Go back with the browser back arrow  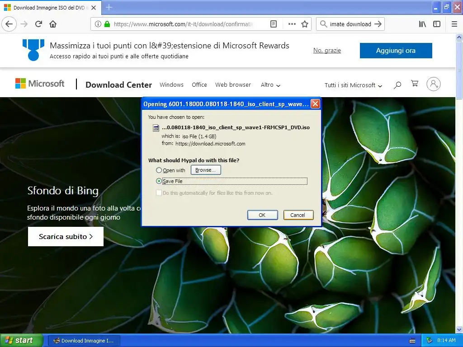coord(9,24)
